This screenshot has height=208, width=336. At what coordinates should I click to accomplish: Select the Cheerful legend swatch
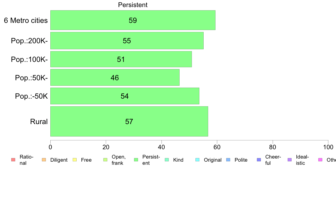tap(259, 160)
